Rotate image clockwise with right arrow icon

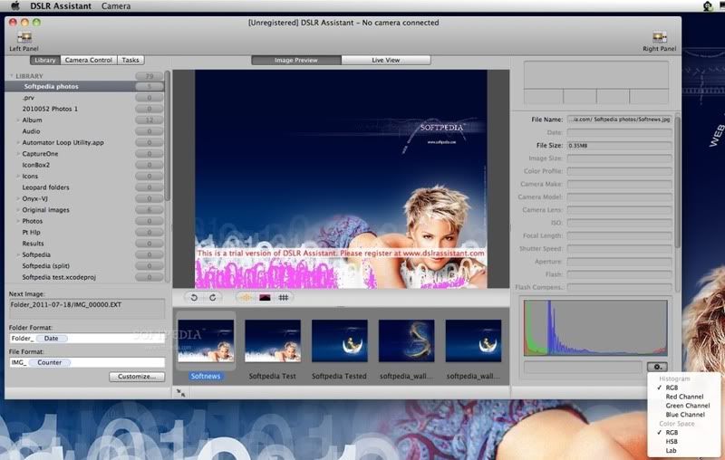(x=213, y=297)
